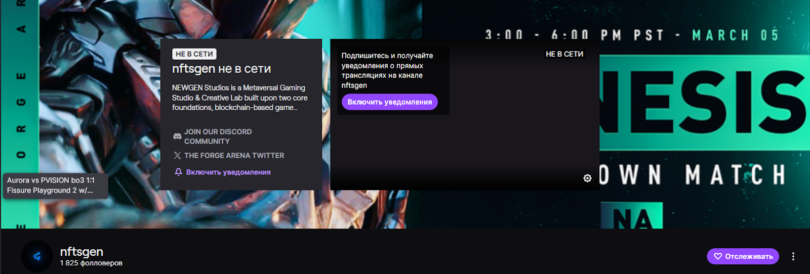This screenshot has width=810, height=274.
Task: Click the НЕ В СЕТИ badge above nftsgen heading
Action: tap(194, 54)
